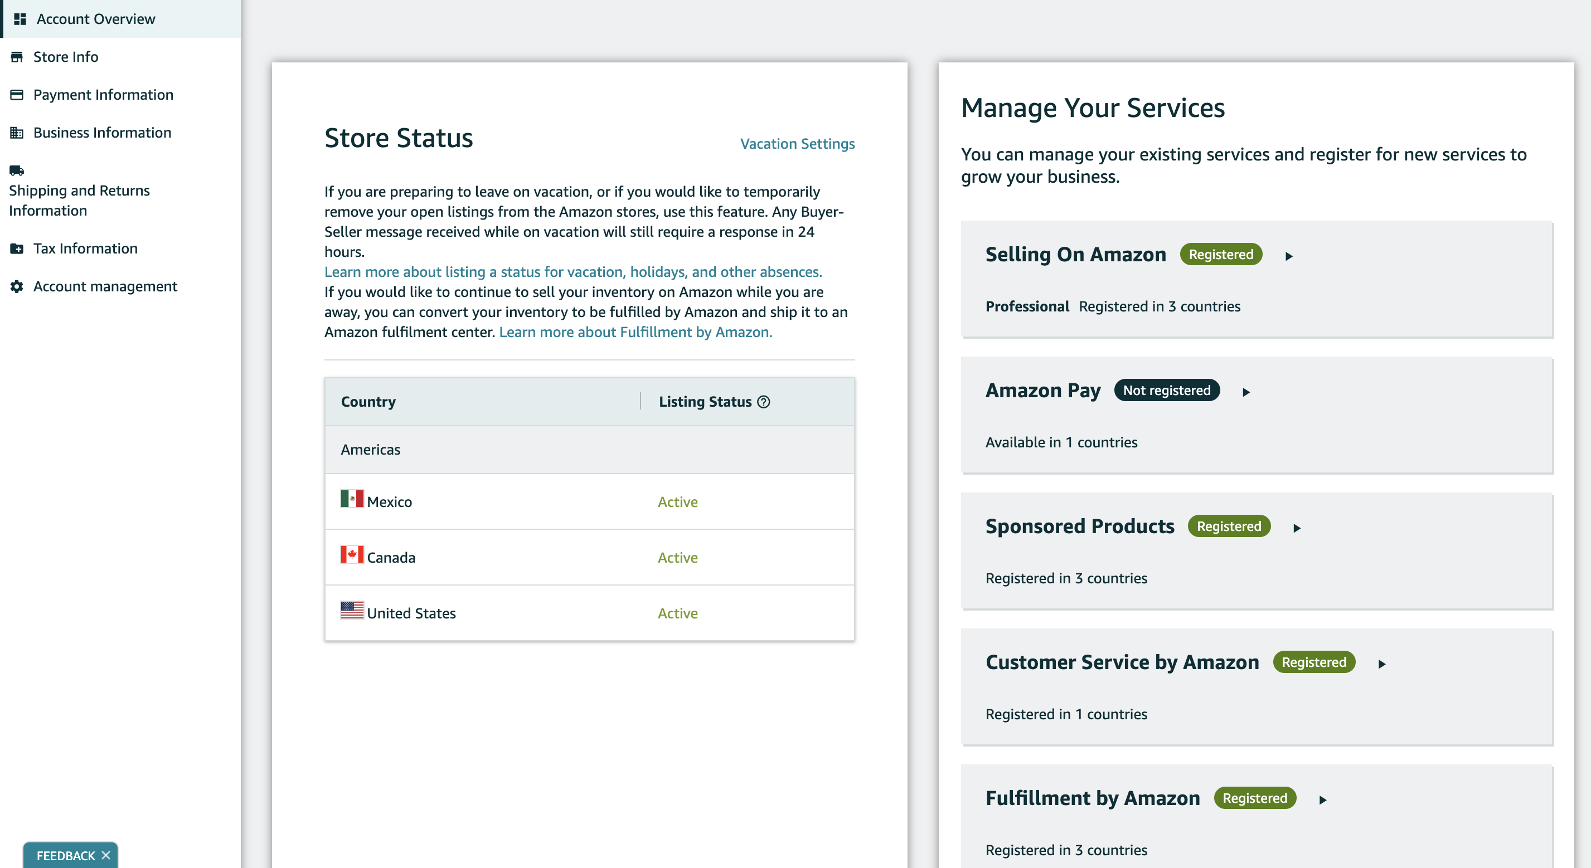Open Account Overview in sidebar

point(120,19)
